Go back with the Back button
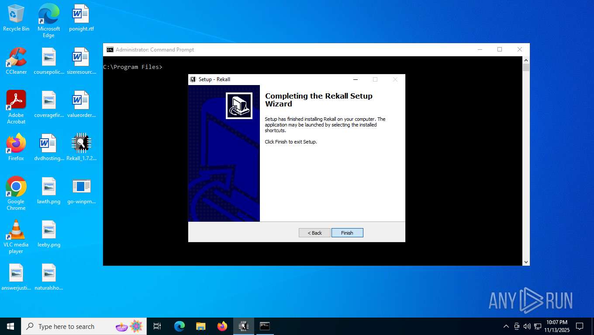Image resolution: width=594 pixels, height=335 pixels. (314, 233)
